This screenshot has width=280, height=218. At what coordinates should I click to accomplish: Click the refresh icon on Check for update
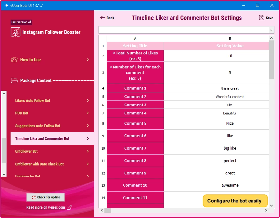[34, 197]
